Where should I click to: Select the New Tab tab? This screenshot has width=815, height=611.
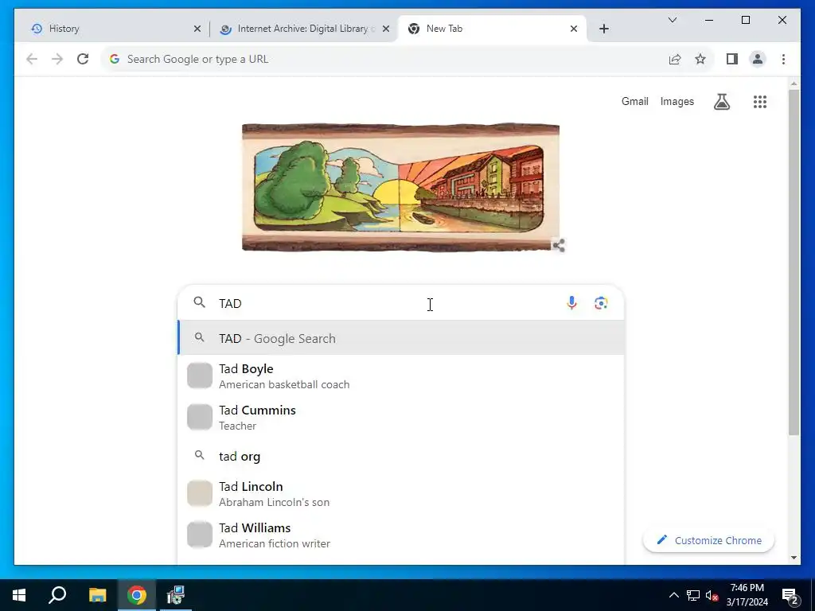point(492,29)
